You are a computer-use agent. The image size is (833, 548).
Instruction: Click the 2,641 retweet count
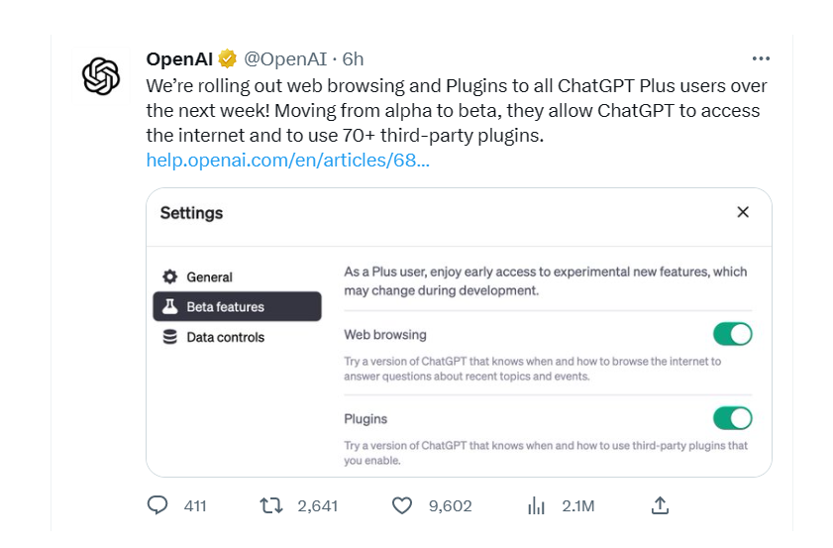[x=317, y=505]
